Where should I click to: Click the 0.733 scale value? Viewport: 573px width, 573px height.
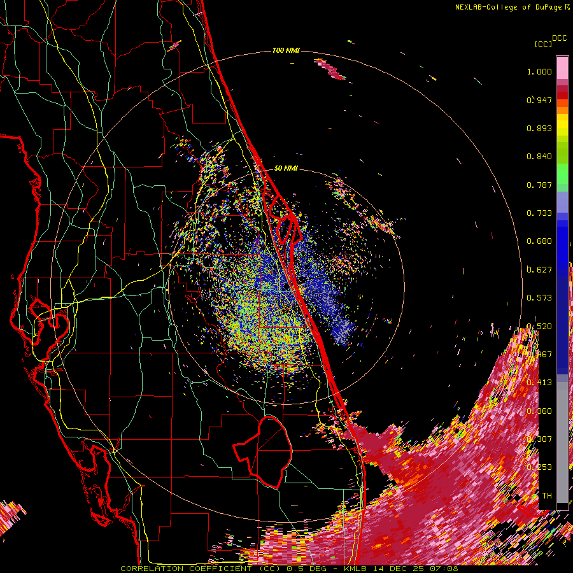click(539, 213)
